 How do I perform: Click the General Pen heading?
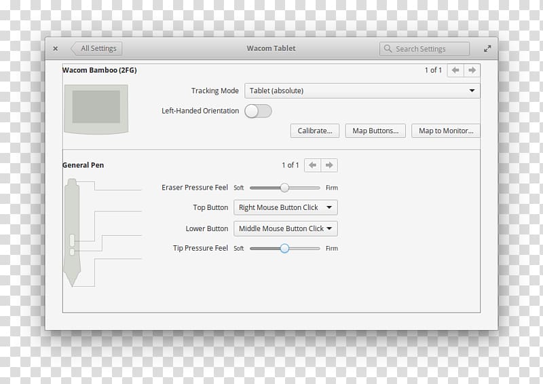(x=83, y=165)
